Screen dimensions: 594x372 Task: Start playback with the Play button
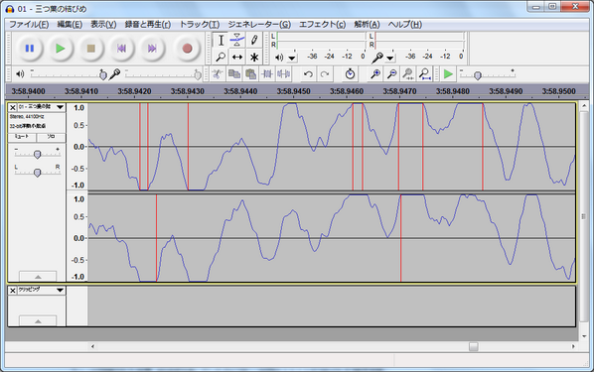click(x=60, y=49)
